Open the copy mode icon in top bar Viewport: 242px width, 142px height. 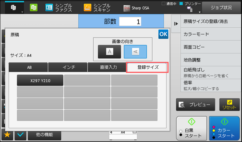(x=14, y=8)
